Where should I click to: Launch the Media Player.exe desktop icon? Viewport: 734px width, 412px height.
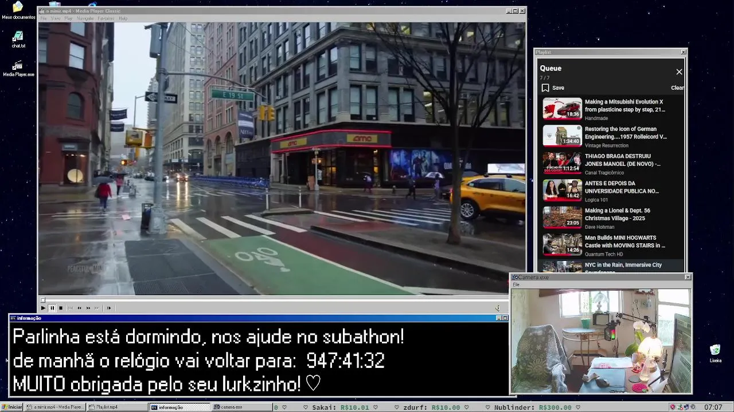pyautogui.click(x=18, y=69)
